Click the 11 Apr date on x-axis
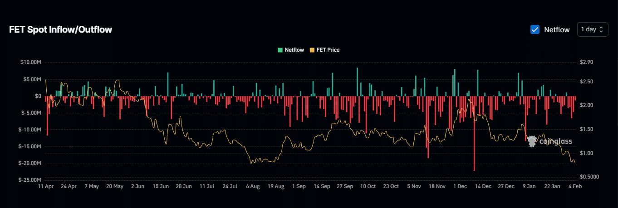Viewport: 618px width, 208px height. (x=46, y=186)
